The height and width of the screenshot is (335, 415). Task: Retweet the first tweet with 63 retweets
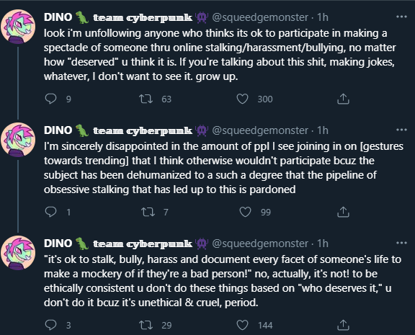[x=146, y=99]
